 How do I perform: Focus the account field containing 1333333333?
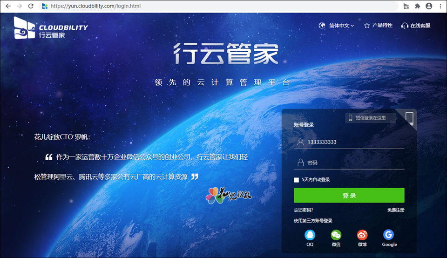pos(349,142)
